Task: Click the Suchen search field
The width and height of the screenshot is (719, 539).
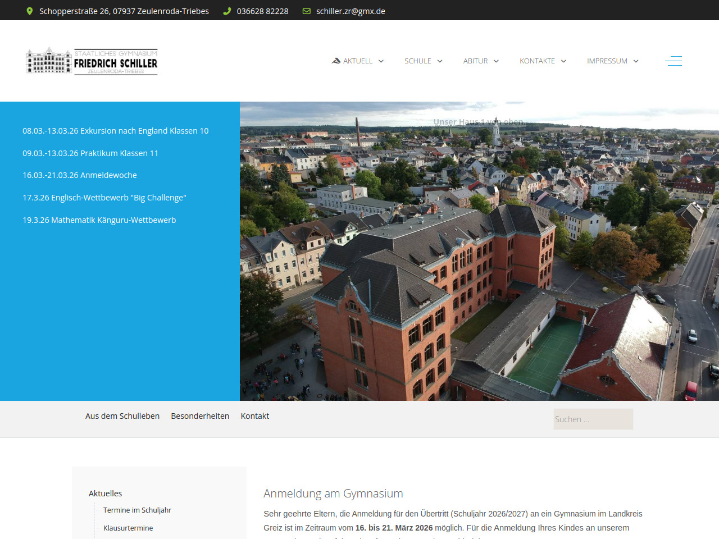Action: [593, 419]
